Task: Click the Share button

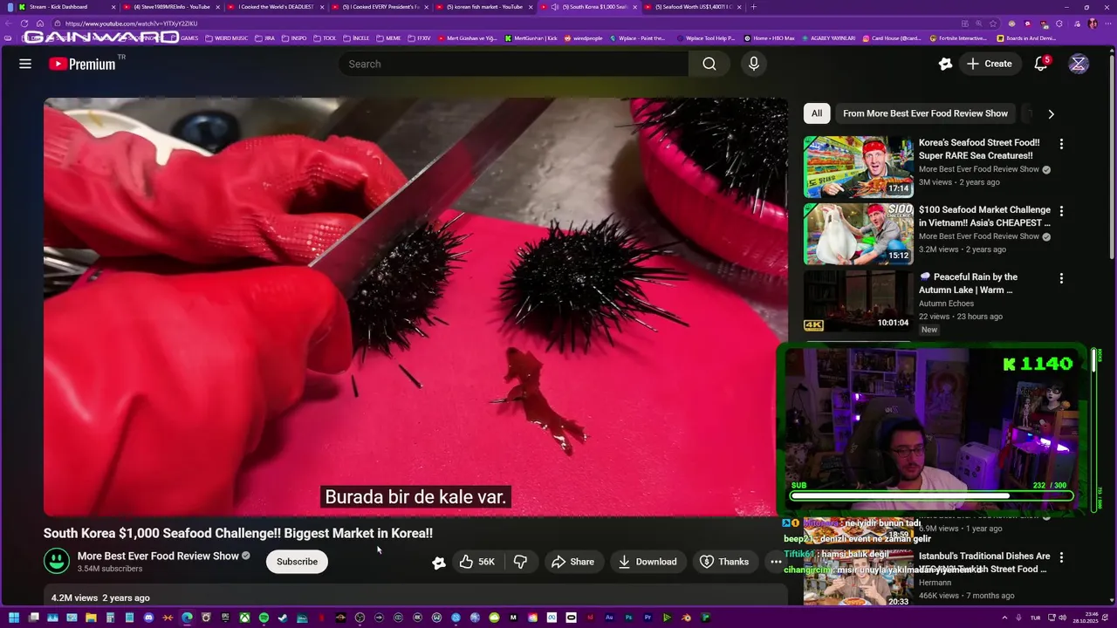Action: pyautogui.click(x=572, y=562)
